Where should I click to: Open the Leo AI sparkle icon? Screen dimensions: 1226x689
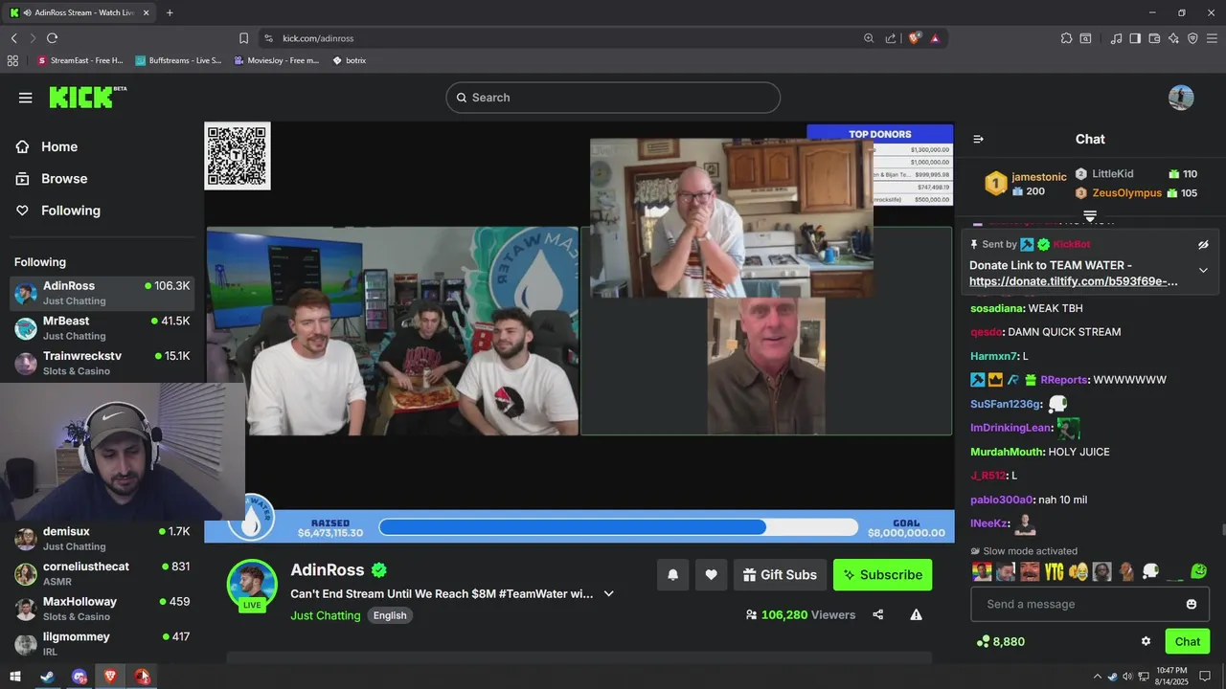click(1173, 38)
